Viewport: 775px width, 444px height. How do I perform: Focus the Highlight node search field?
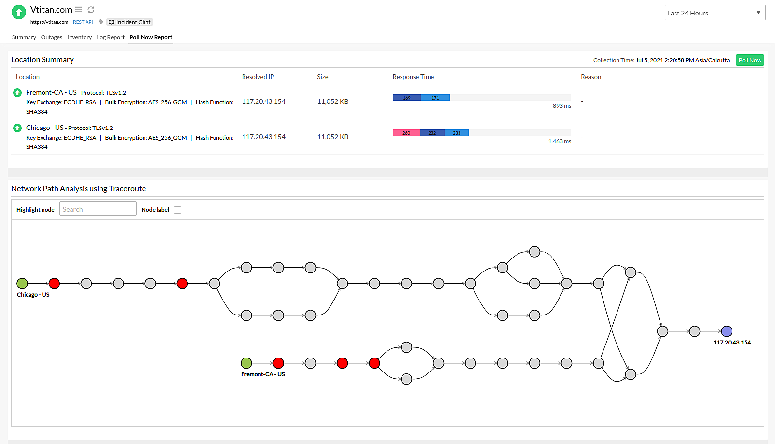pos(98,209)
